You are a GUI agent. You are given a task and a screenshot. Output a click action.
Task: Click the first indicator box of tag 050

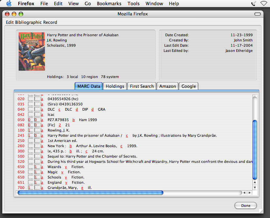[30, 120]
